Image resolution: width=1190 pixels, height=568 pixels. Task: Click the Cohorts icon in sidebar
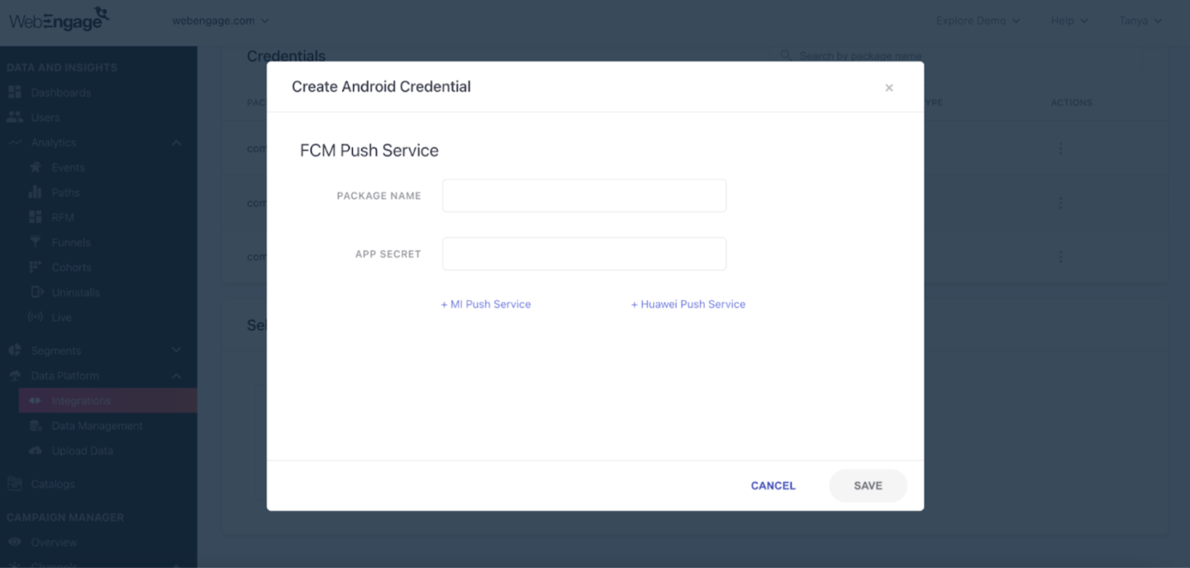tap(36, 267)
